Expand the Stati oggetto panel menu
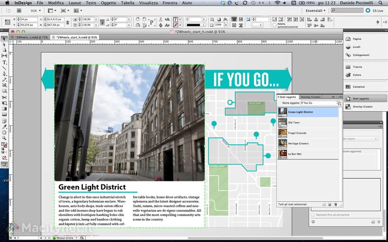Viewport: 388px width, 242px height. point(339,97)
